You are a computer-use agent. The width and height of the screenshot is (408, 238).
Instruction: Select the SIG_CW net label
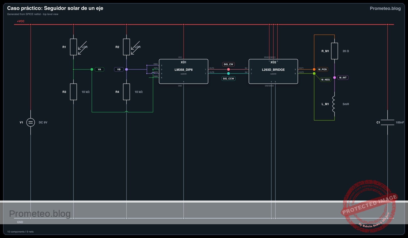point(228,64)
